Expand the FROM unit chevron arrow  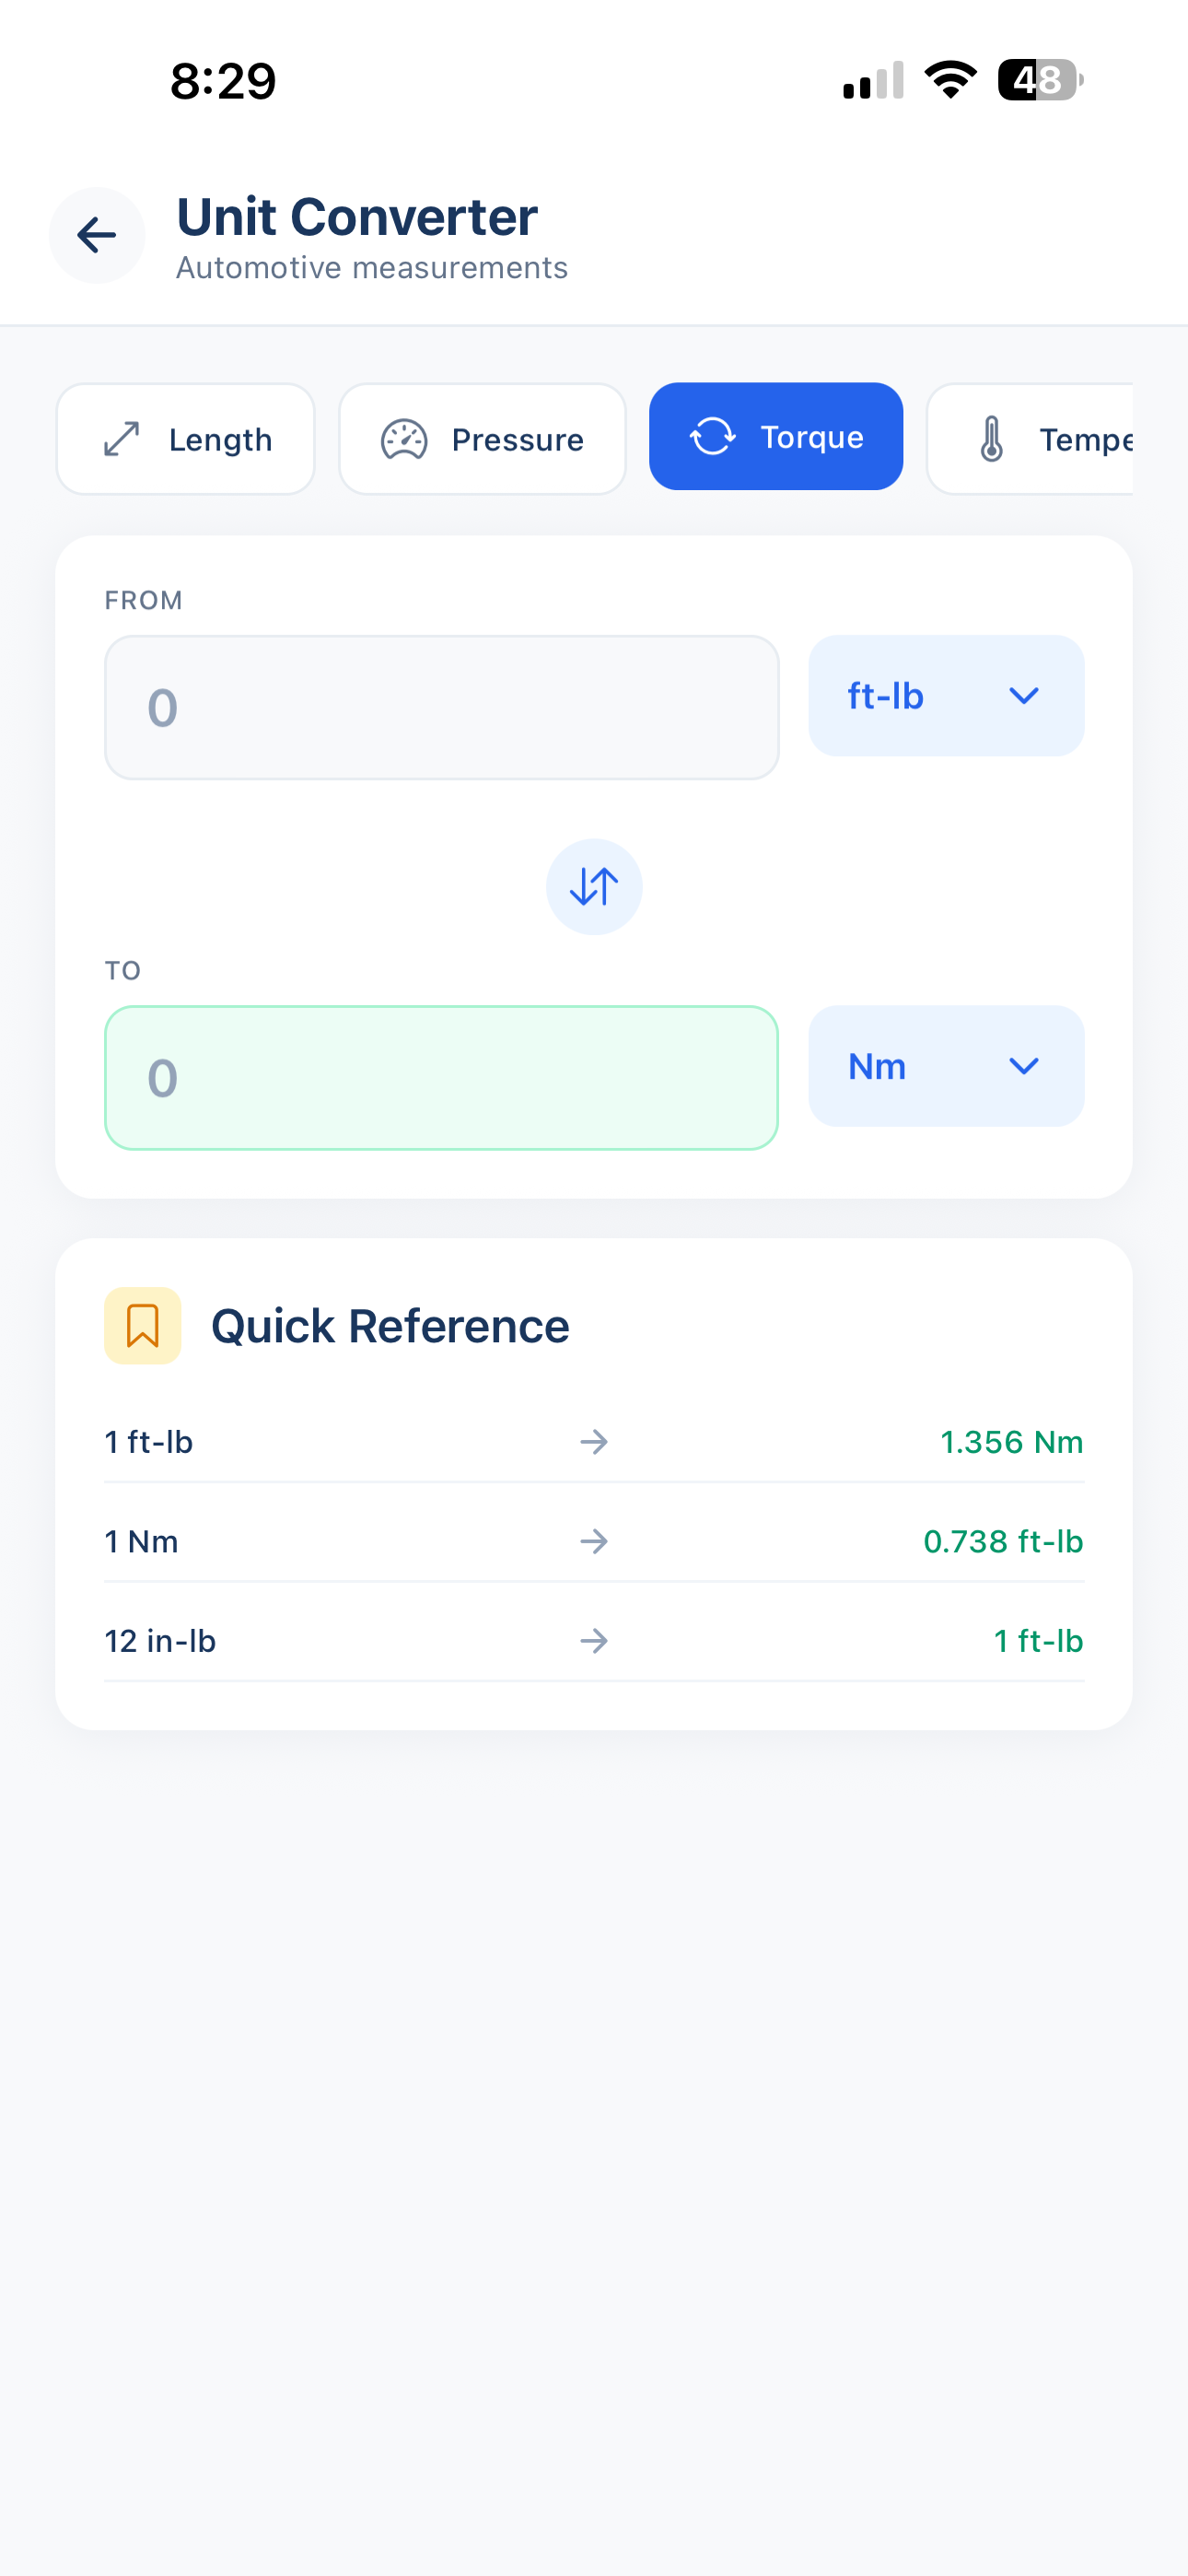(1023, 696)
